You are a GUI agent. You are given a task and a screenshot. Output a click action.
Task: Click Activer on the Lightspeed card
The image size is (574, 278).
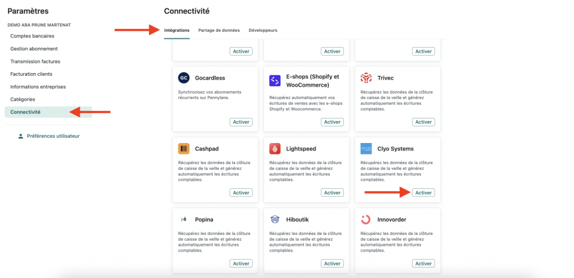[x=332, y=193]
